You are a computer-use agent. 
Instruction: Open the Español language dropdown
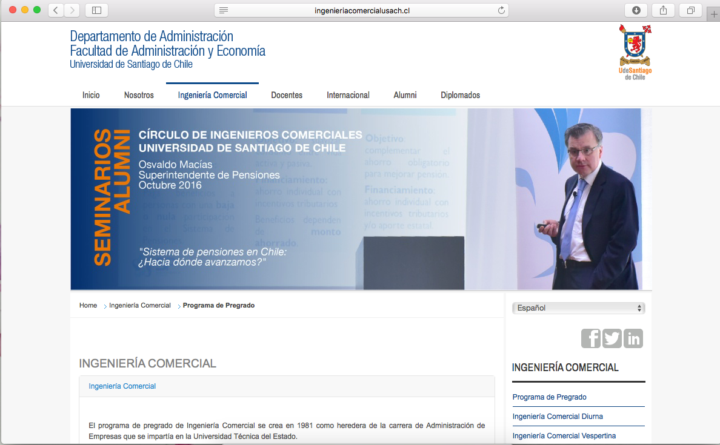click(x=579, y=308)
